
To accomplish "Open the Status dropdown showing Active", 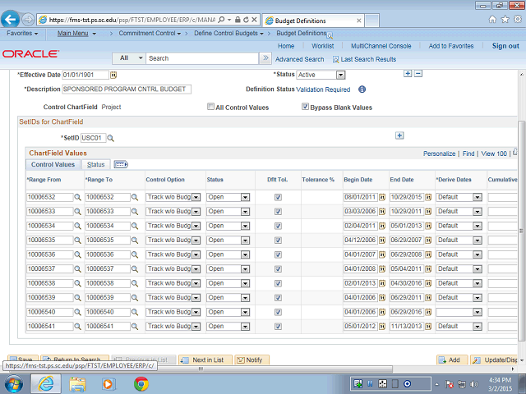I will (x=321, y=75).
